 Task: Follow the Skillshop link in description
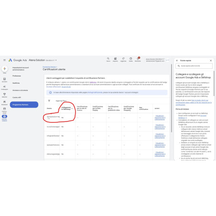pos(93,82)
